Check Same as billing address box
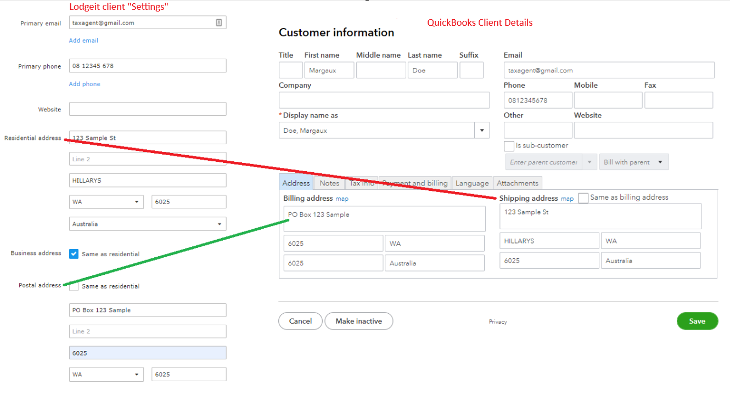This screenshot has width=730, height=396. [x=583, y=198]
